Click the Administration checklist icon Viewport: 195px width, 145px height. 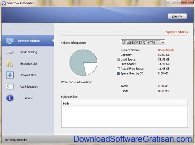click(10, 86)
